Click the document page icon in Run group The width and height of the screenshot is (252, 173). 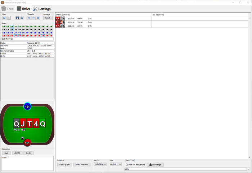tap(9, 18)
